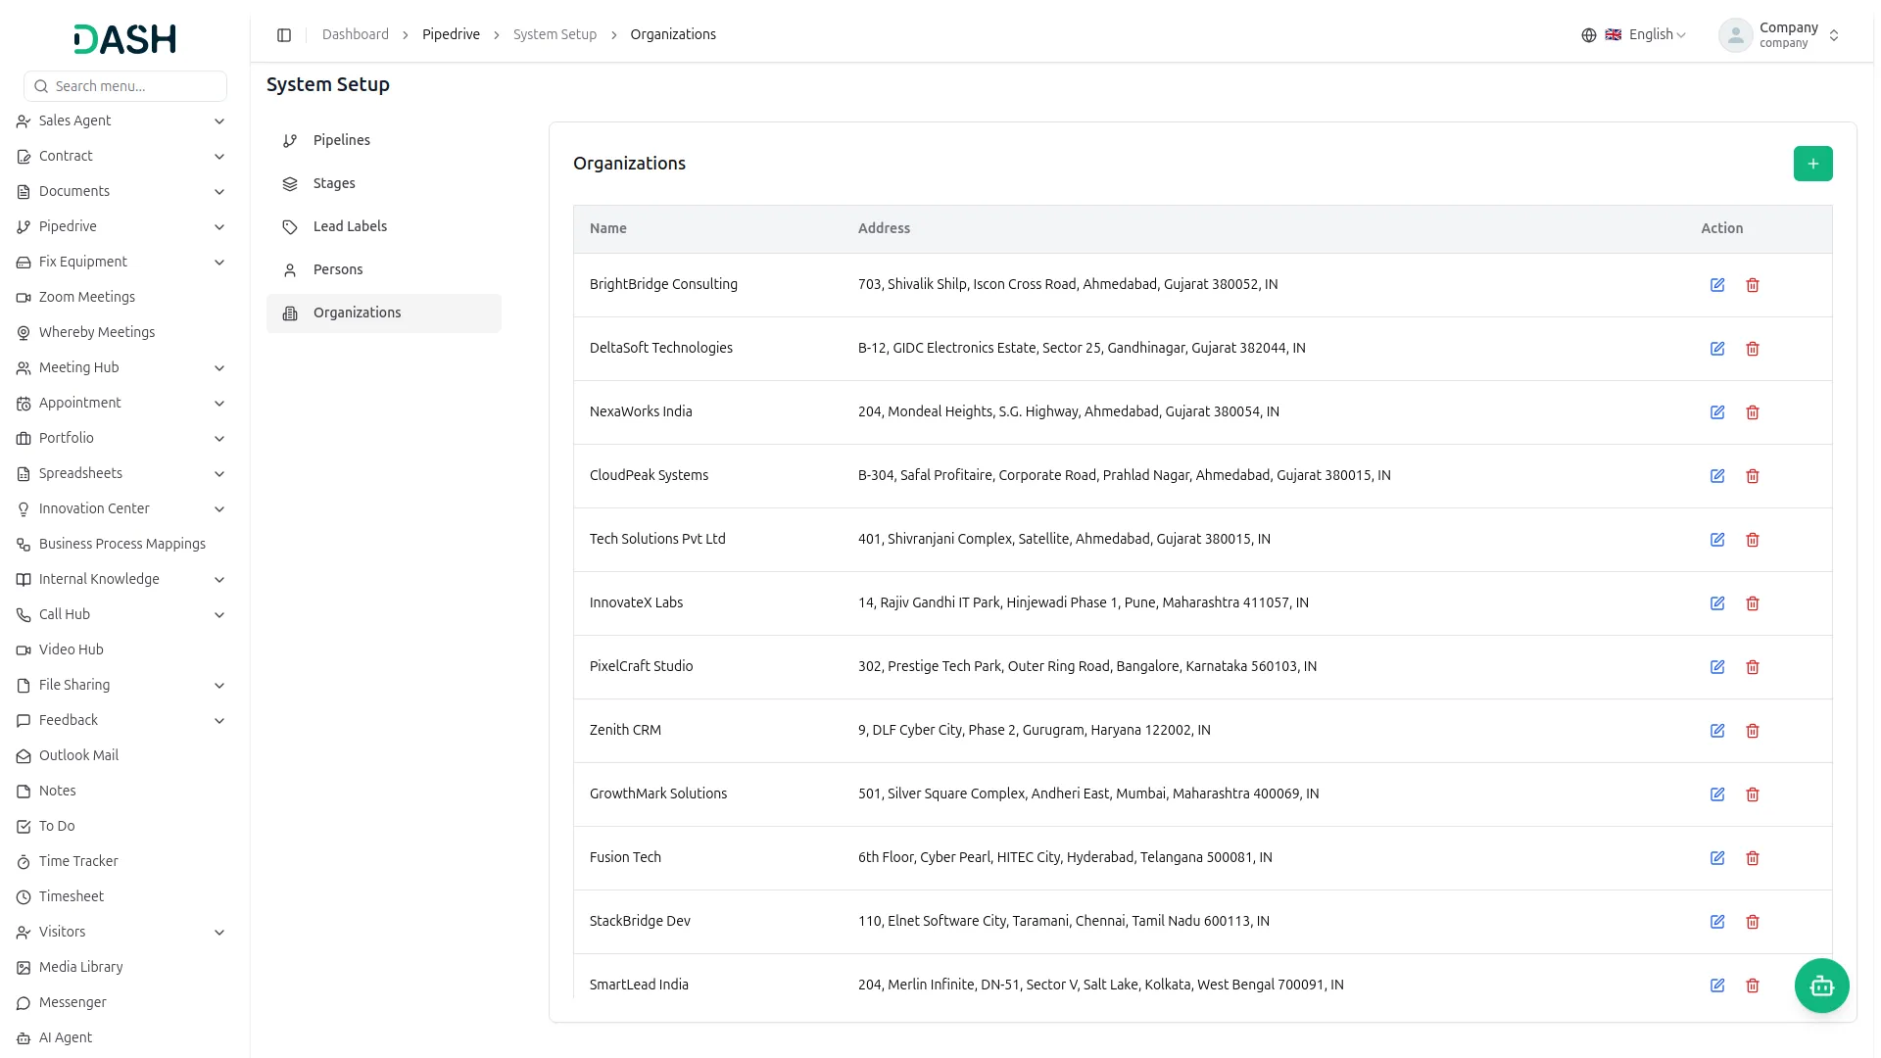Delete the CloudPeak Systems row
Viewport: 1881px width, 1058px height.
pos(1753,476)
